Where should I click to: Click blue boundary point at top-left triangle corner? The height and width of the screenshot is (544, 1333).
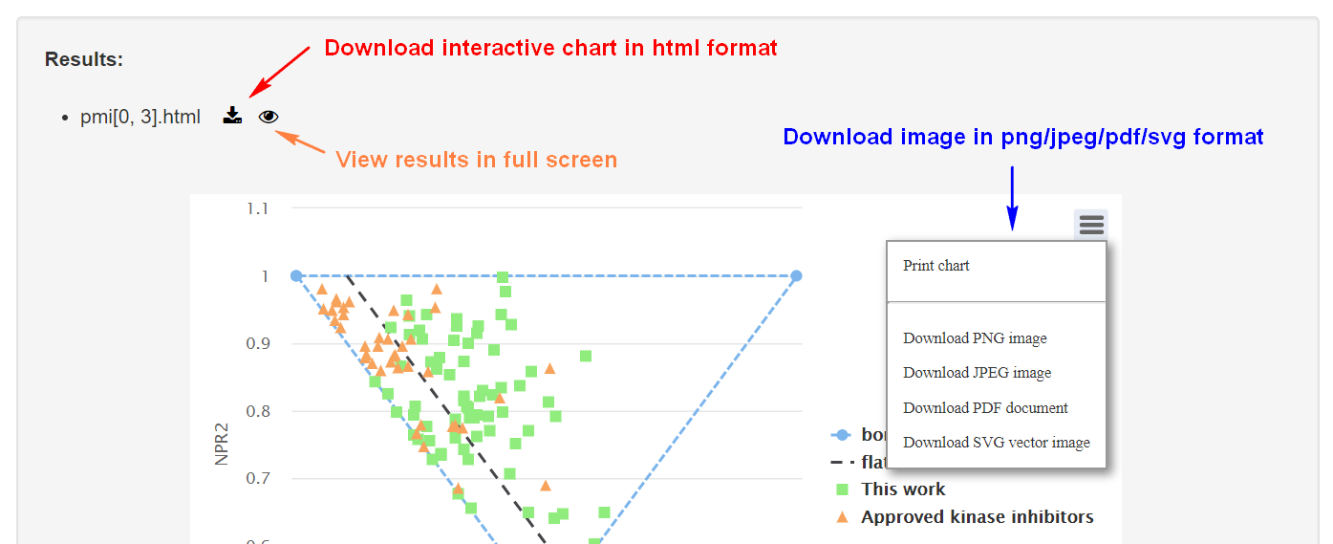click(296, 276)
